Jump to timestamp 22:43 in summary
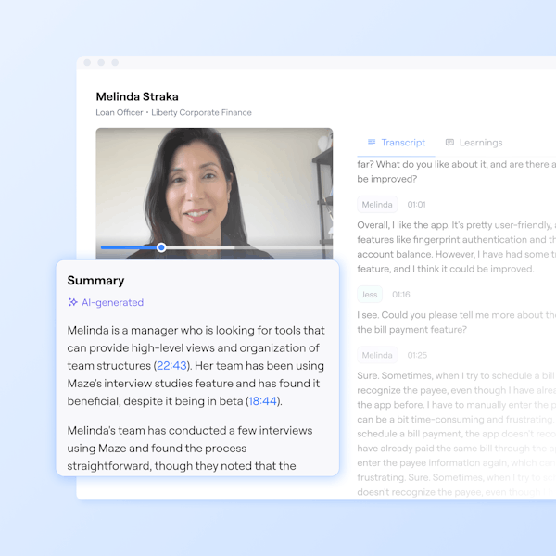556x556 pixels. 171,366
